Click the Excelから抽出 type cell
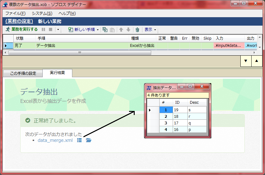The height and width of the screenshot is (175, 265). [142, 46]
